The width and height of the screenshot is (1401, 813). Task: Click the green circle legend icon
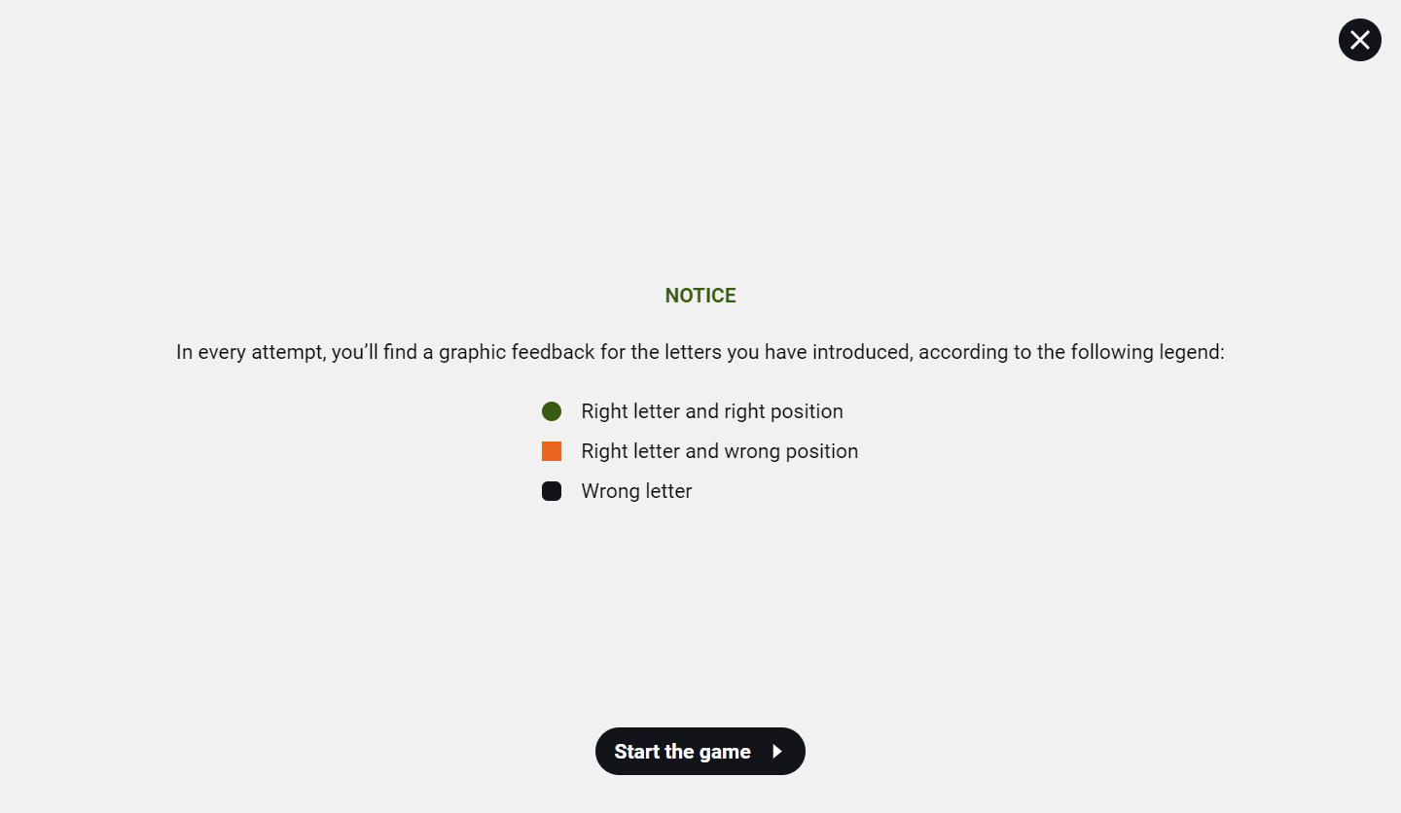click(552, 411)
